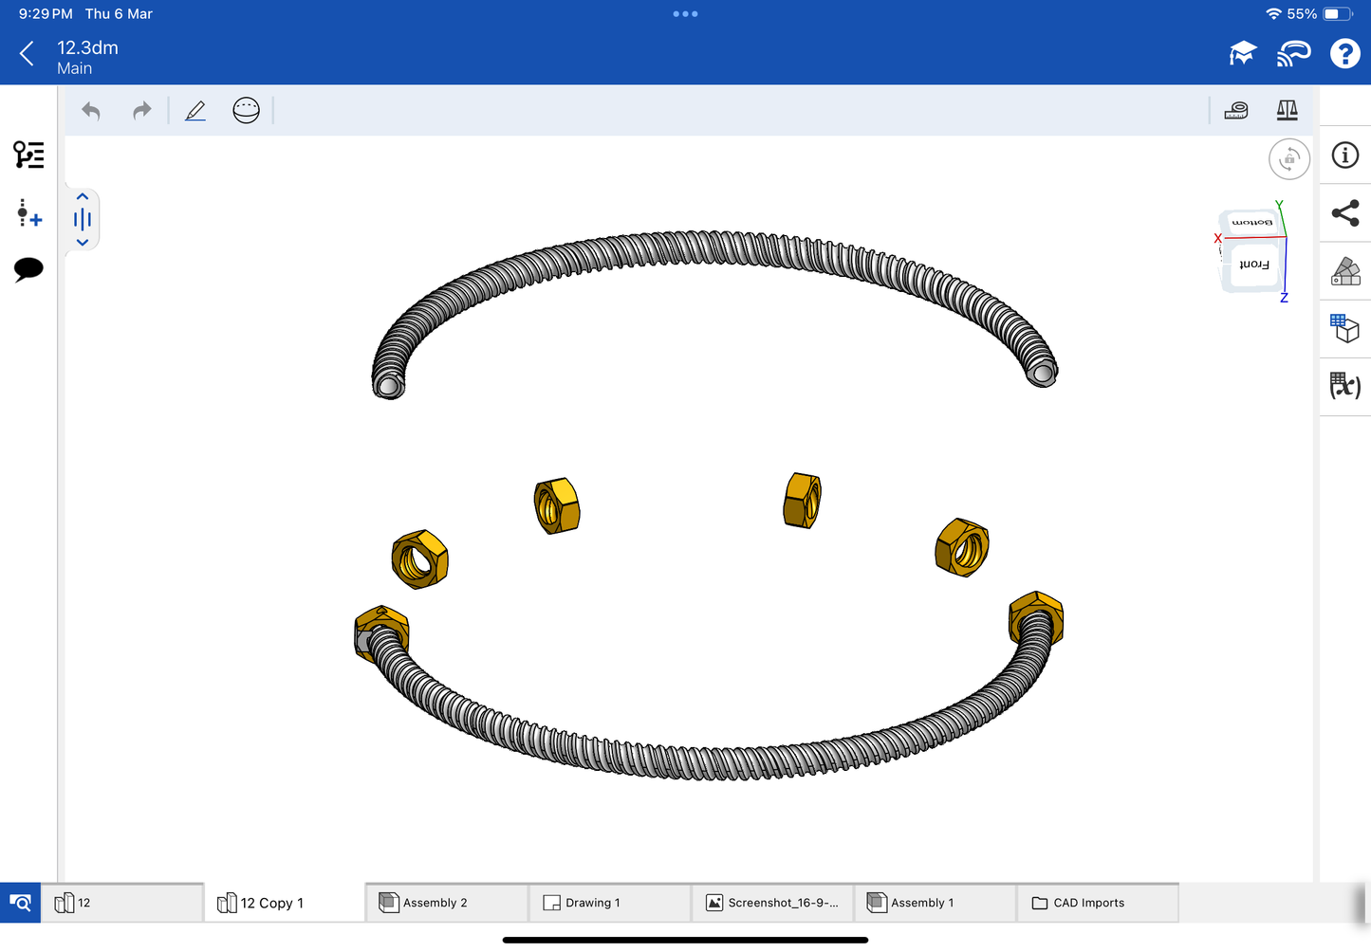This screenshot has width=1371, height=952.
Task: Open the Feature list panel
Action: tap(28, 155)
